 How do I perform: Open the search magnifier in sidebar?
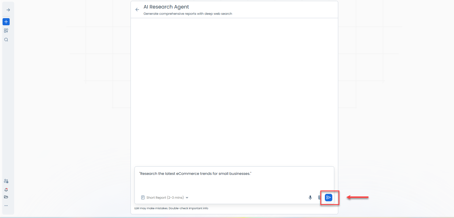tap(6, 40)
